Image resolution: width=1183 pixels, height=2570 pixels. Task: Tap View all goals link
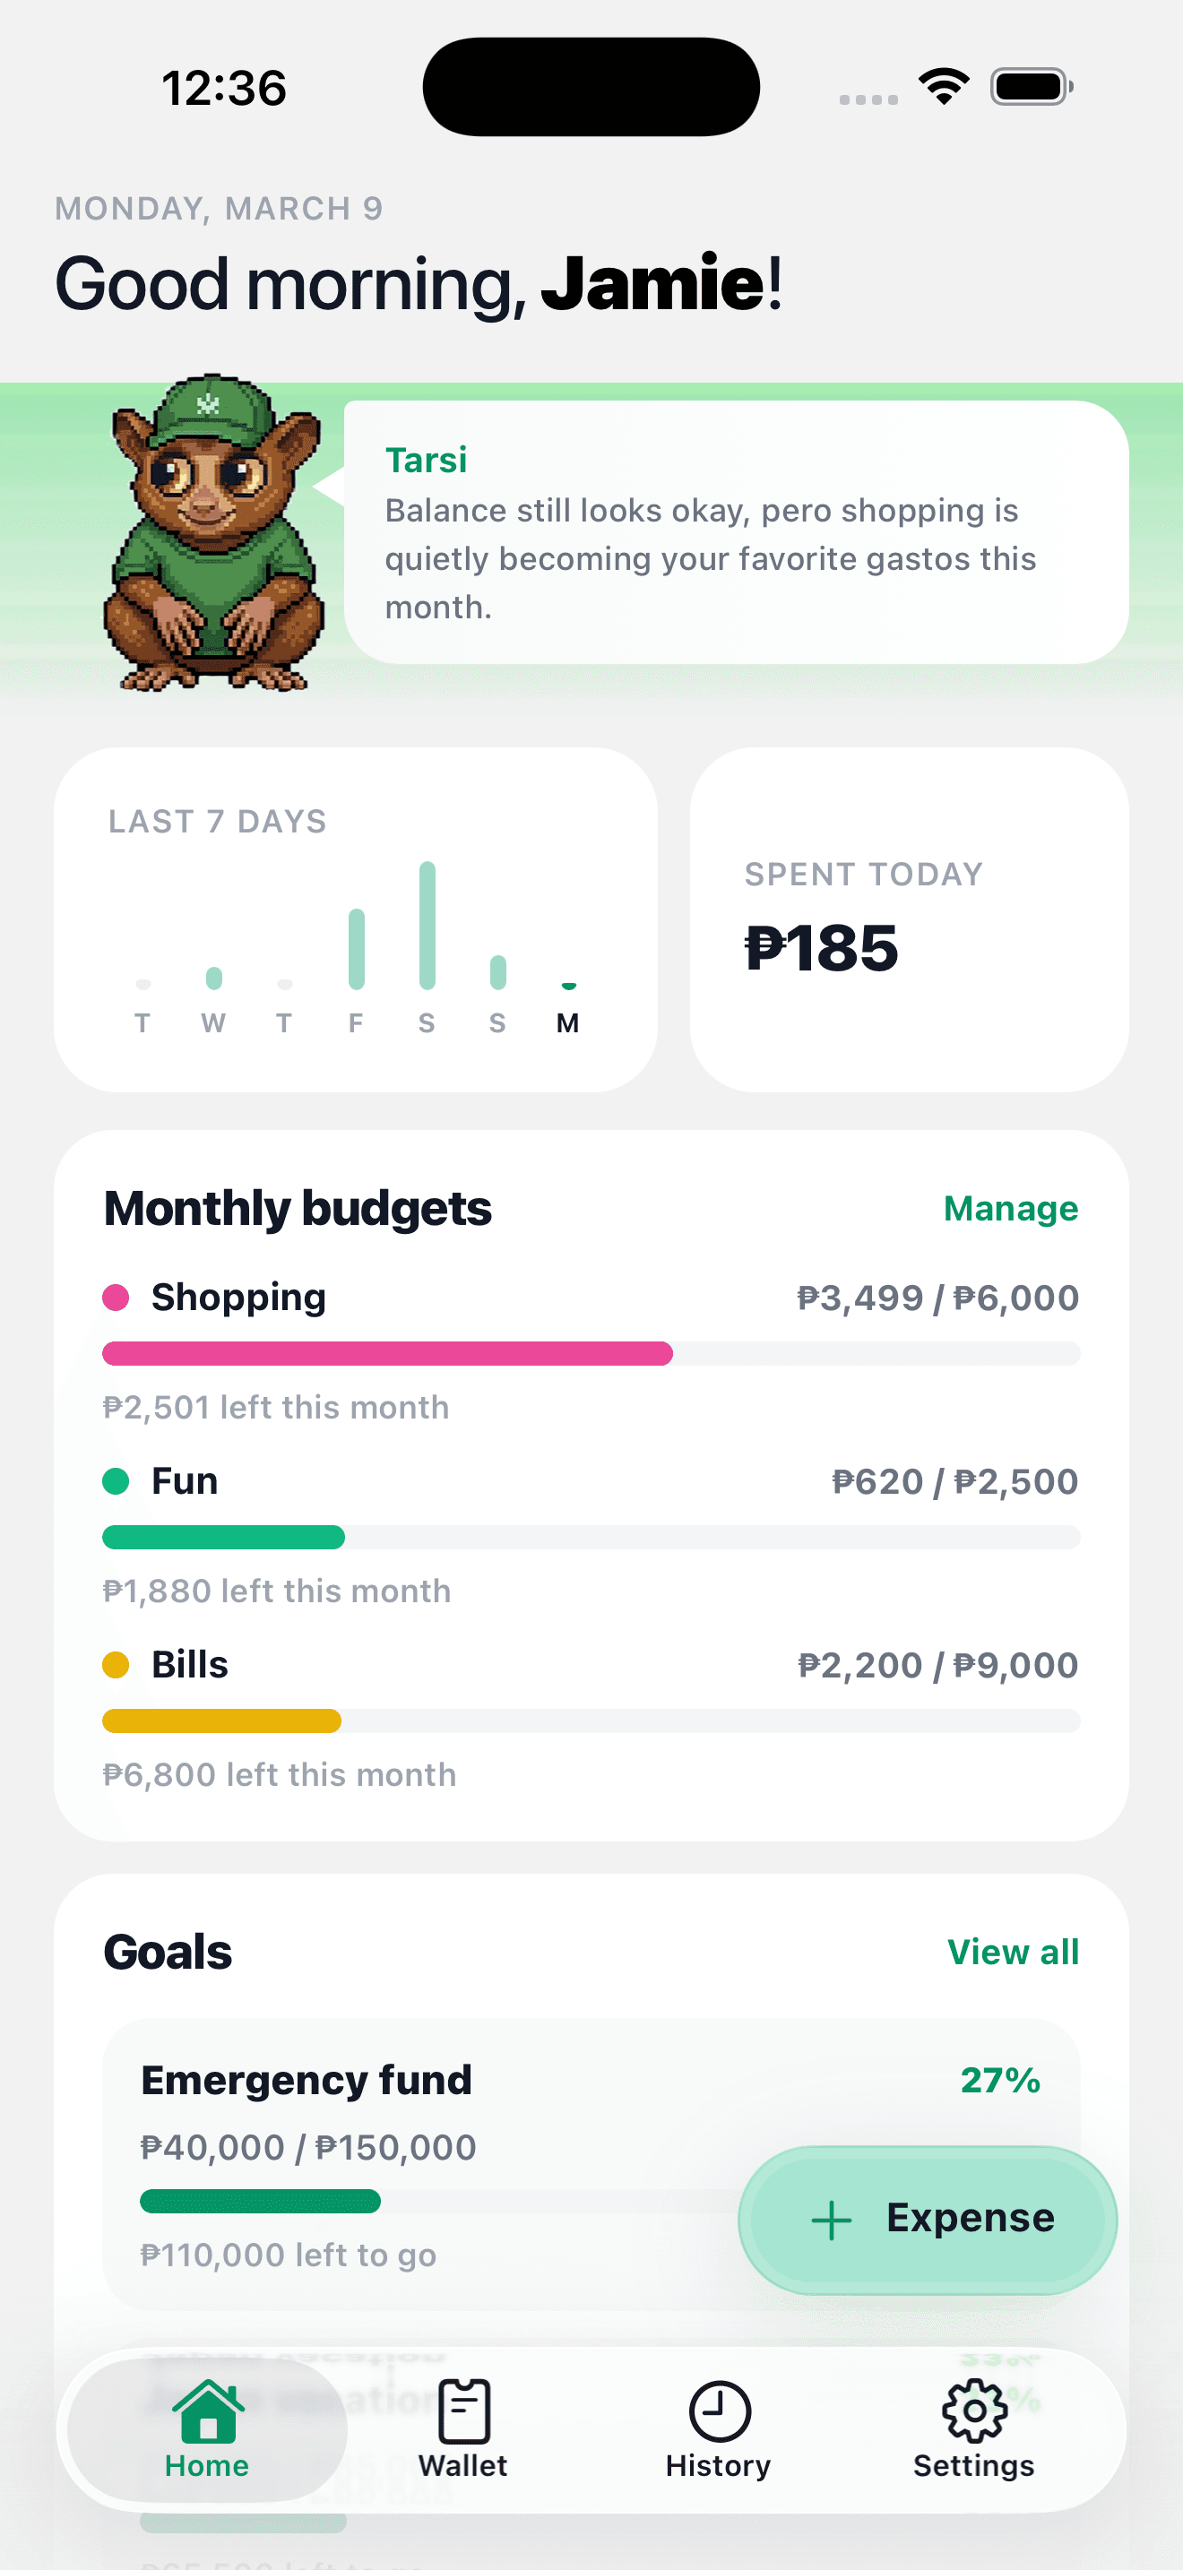coord(1013,1952)
